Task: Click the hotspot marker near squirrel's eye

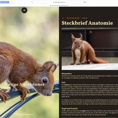Action: pyautogui.click(x=82, y=42)
